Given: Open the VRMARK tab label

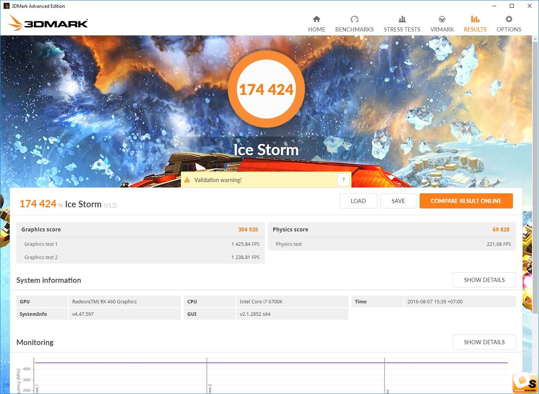Looking at the screenshot, I should coord(442,30).
